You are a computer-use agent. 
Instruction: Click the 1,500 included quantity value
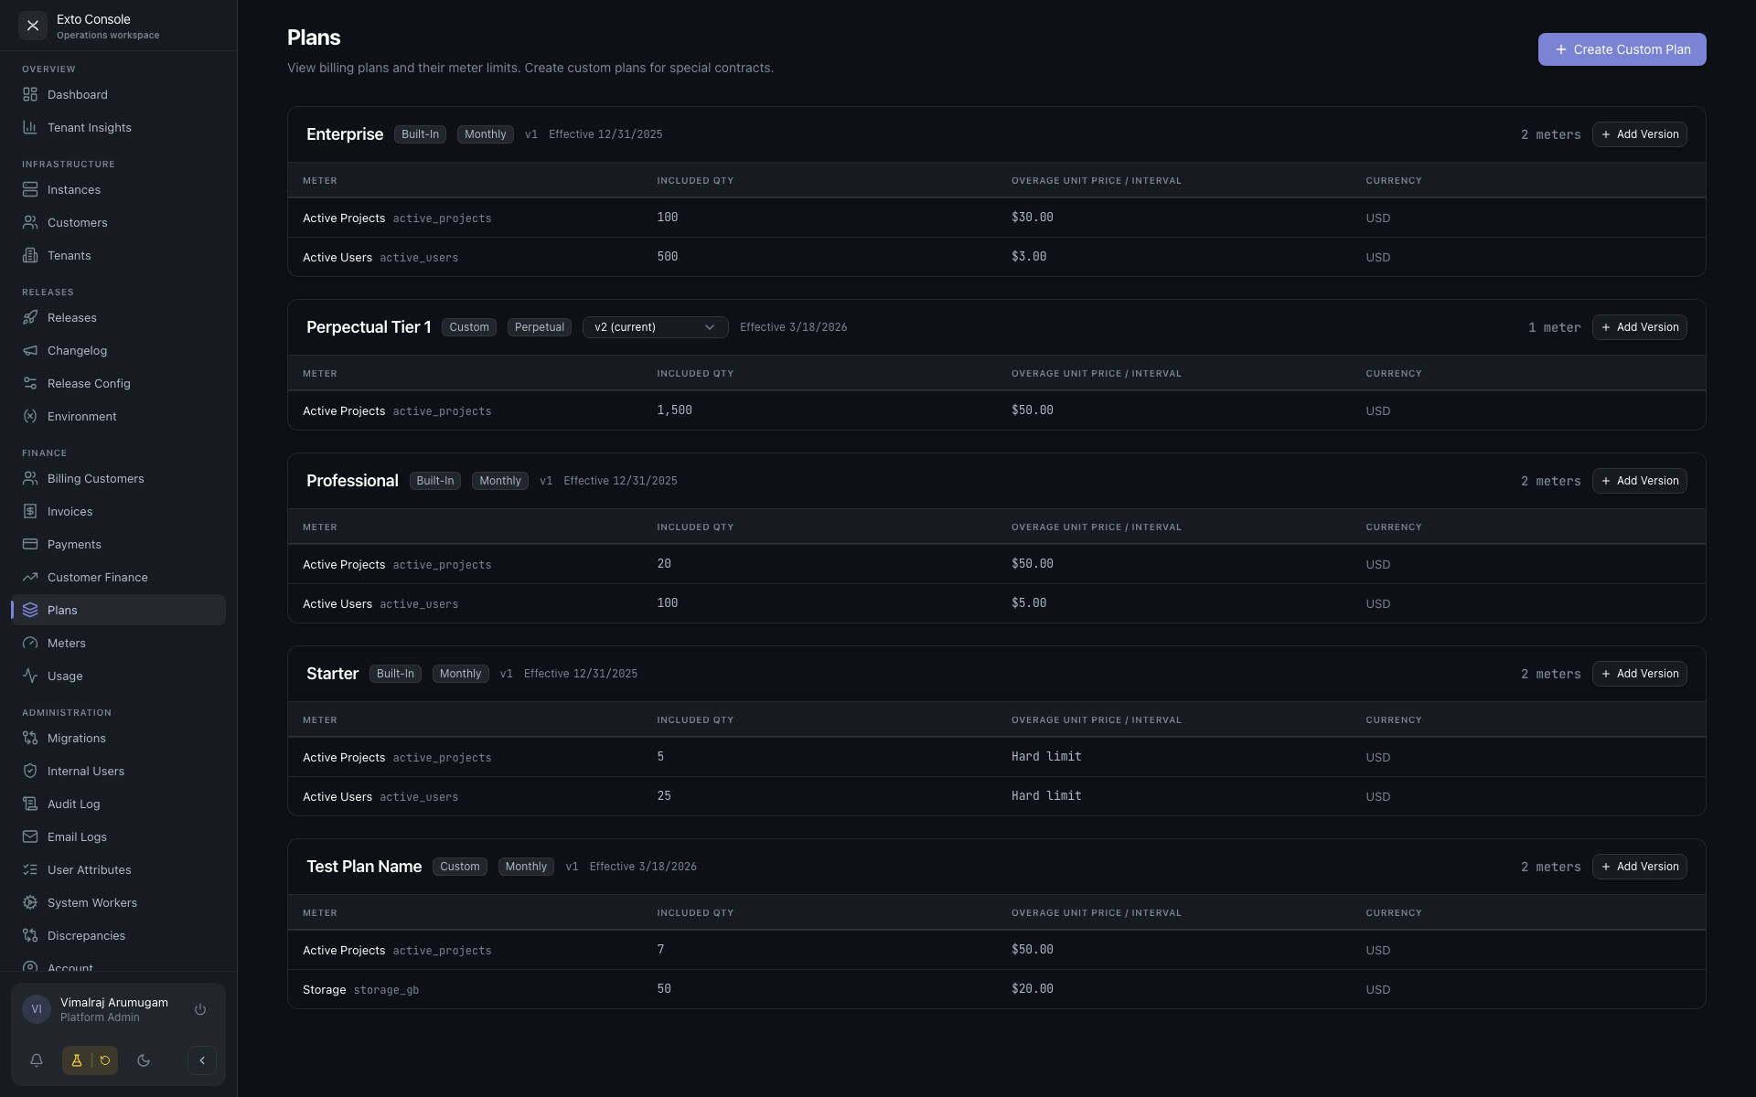[674, 410]
